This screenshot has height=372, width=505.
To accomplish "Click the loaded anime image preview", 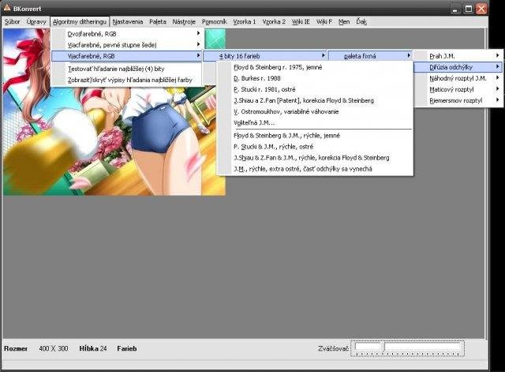I will (x=114, y=112).
